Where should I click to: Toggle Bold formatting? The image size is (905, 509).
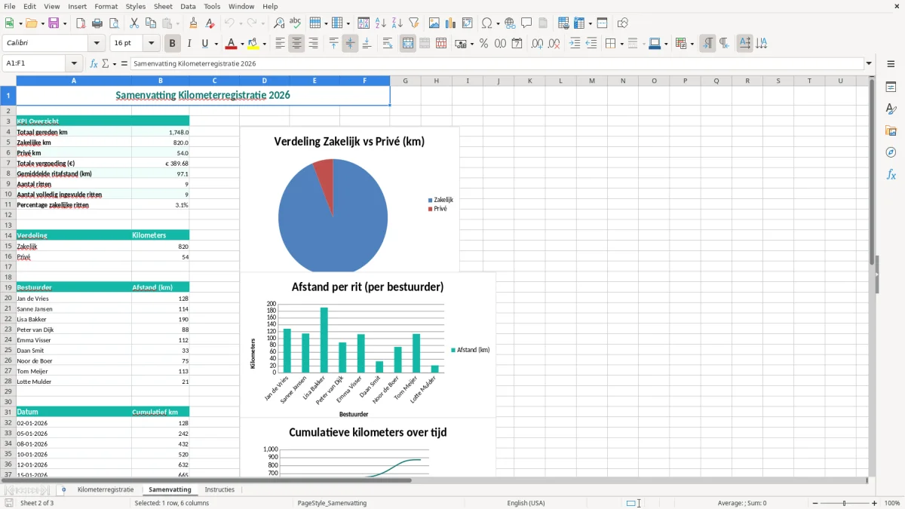(173, 44)
